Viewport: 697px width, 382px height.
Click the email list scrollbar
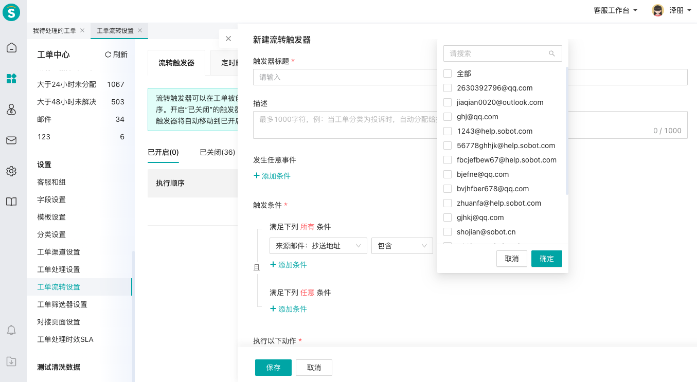[567, 131]
